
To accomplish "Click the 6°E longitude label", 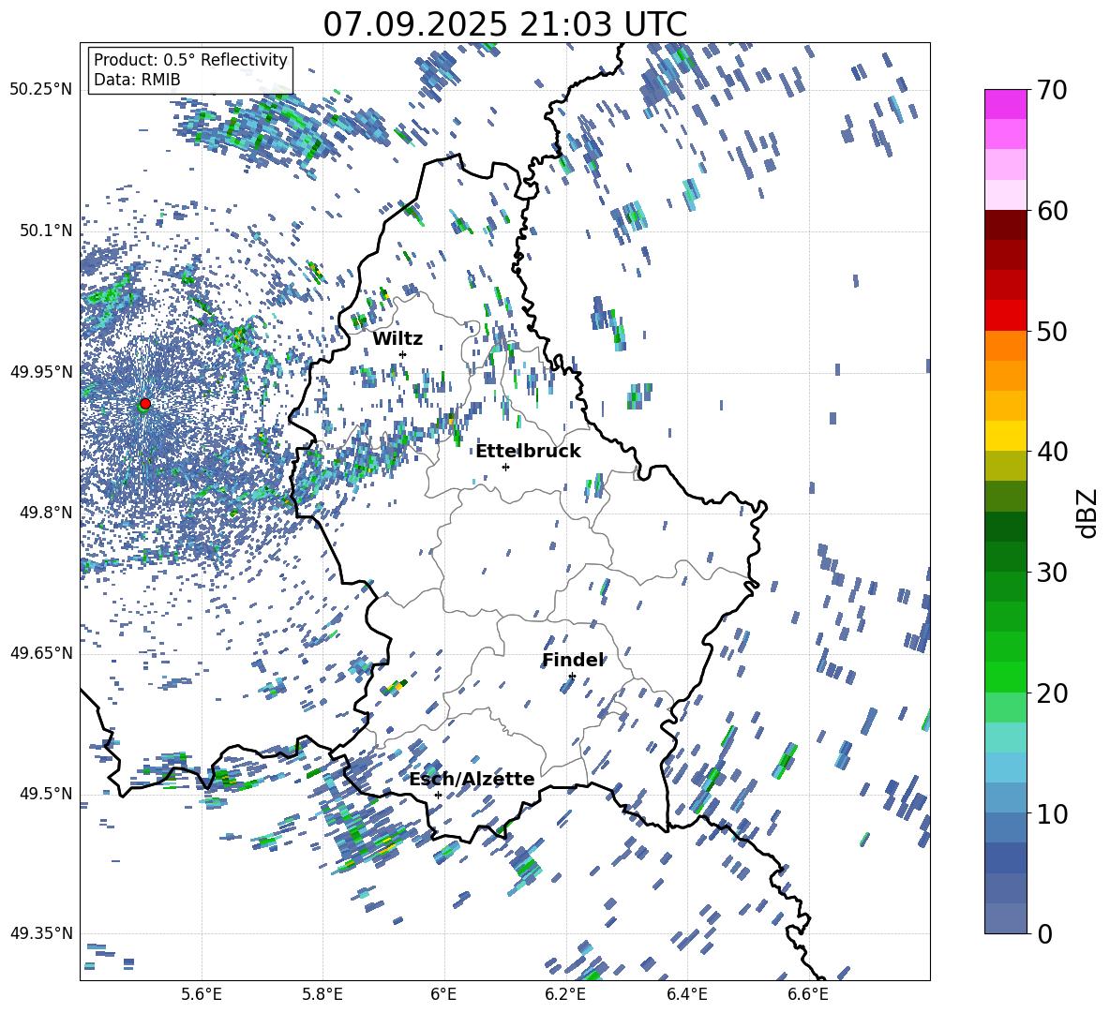I will (x=443, y=994).
